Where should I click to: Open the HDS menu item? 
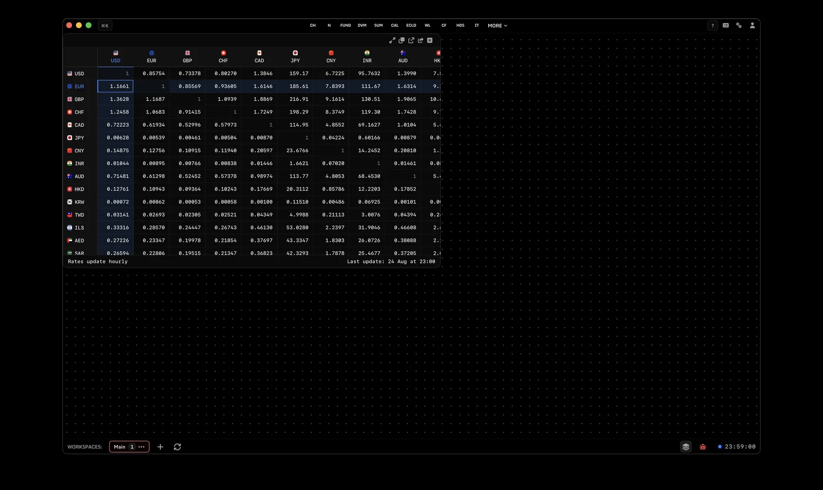pyautogui.click(x=460, y=25)
